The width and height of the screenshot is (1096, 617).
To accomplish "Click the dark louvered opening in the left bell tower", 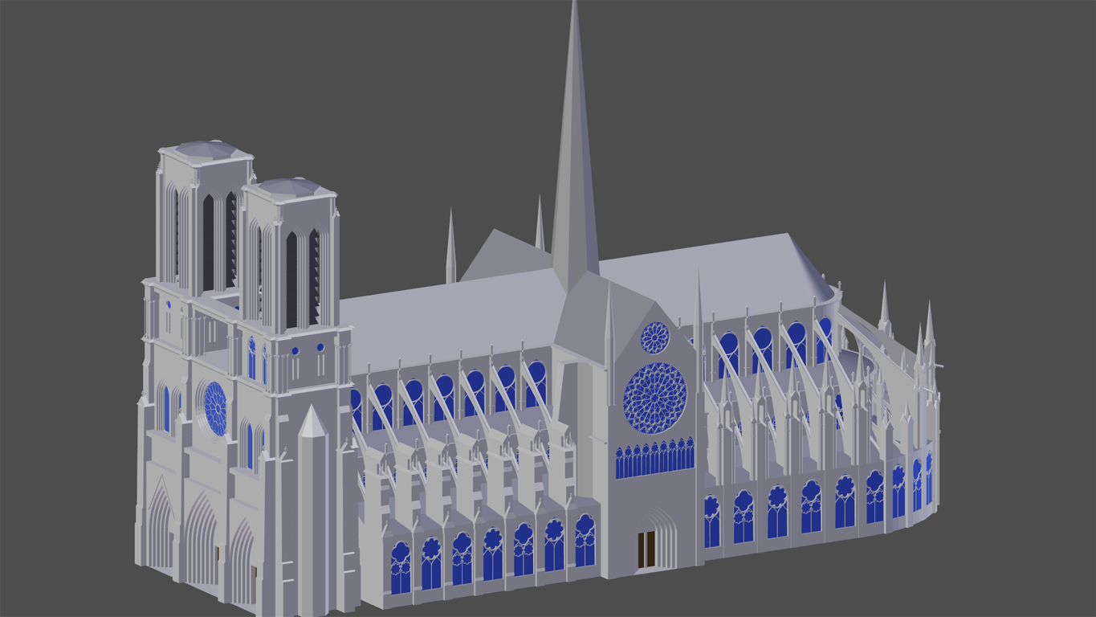I will coord(209,241).
